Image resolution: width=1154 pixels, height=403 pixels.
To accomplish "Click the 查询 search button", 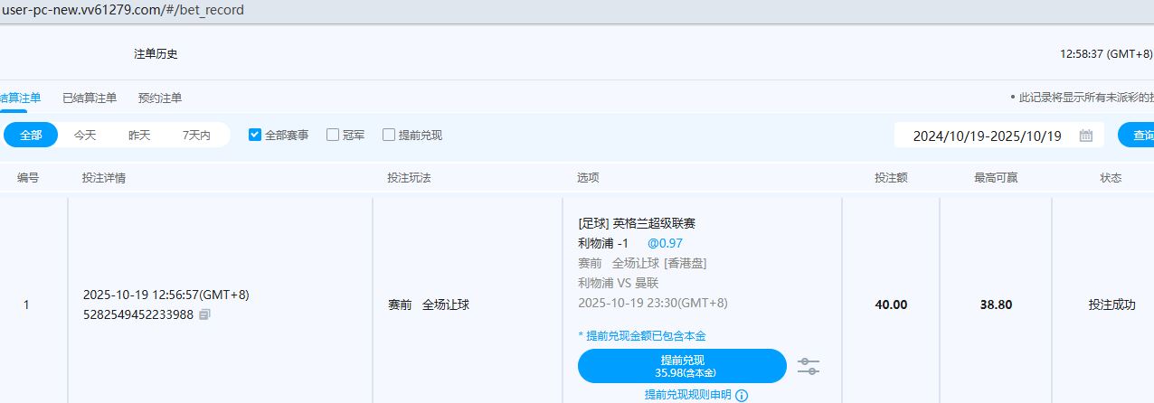I will [x=1140, y=136].
